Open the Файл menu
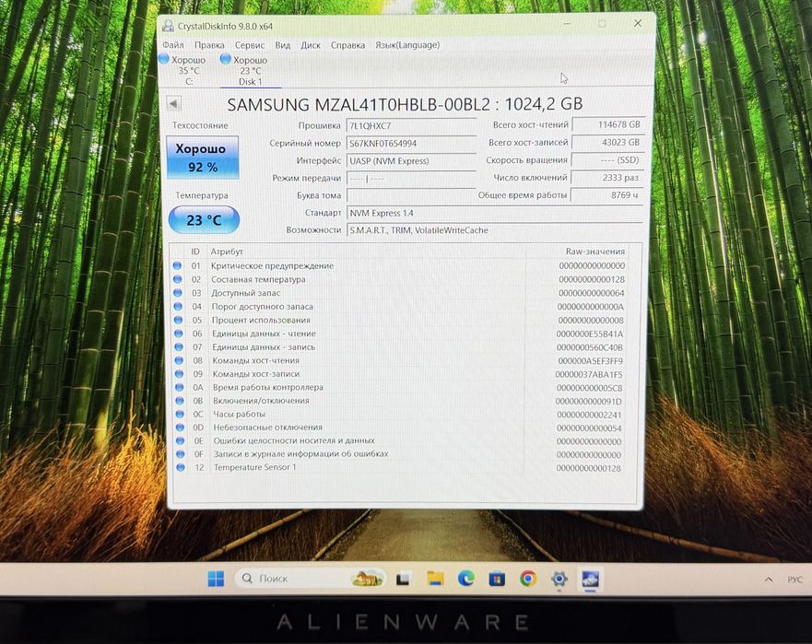The width and height of the screenshot is (812, 644). (173, 45)
